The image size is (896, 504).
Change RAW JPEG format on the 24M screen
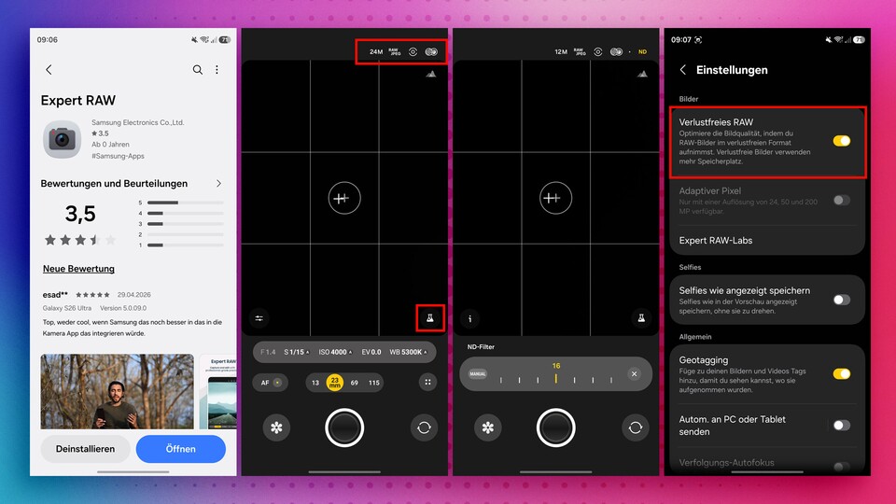395,52
